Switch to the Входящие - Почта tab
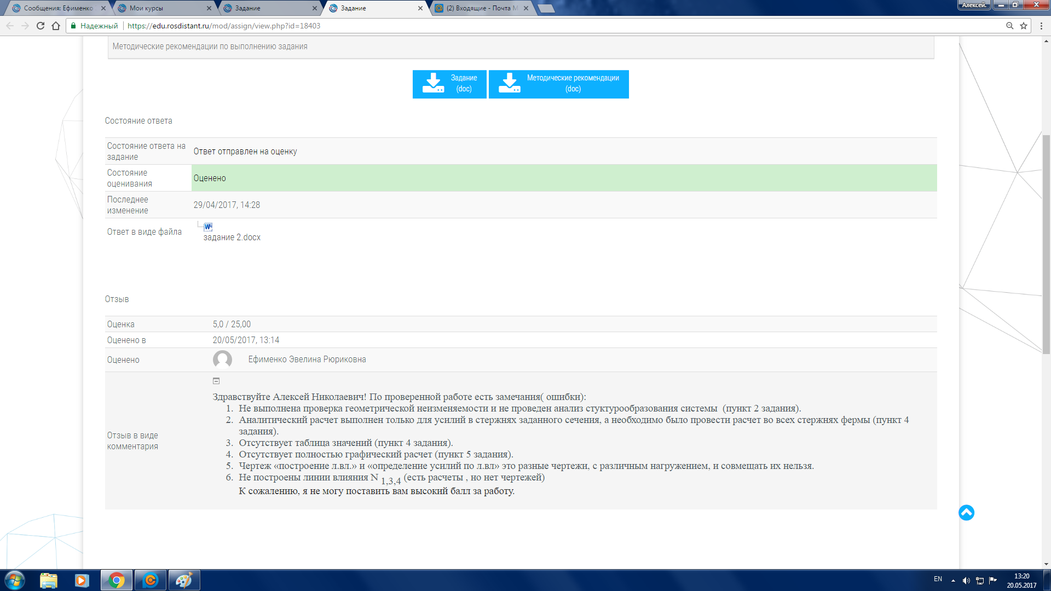The height and width of the screenshot is (591, 1051). [x=481, y=8]
